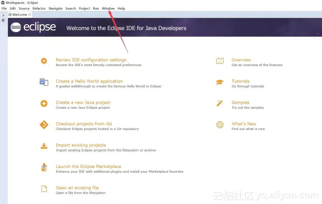Click the 'Workspaces - Eclipse' window title text

click(x=22, y=3)
